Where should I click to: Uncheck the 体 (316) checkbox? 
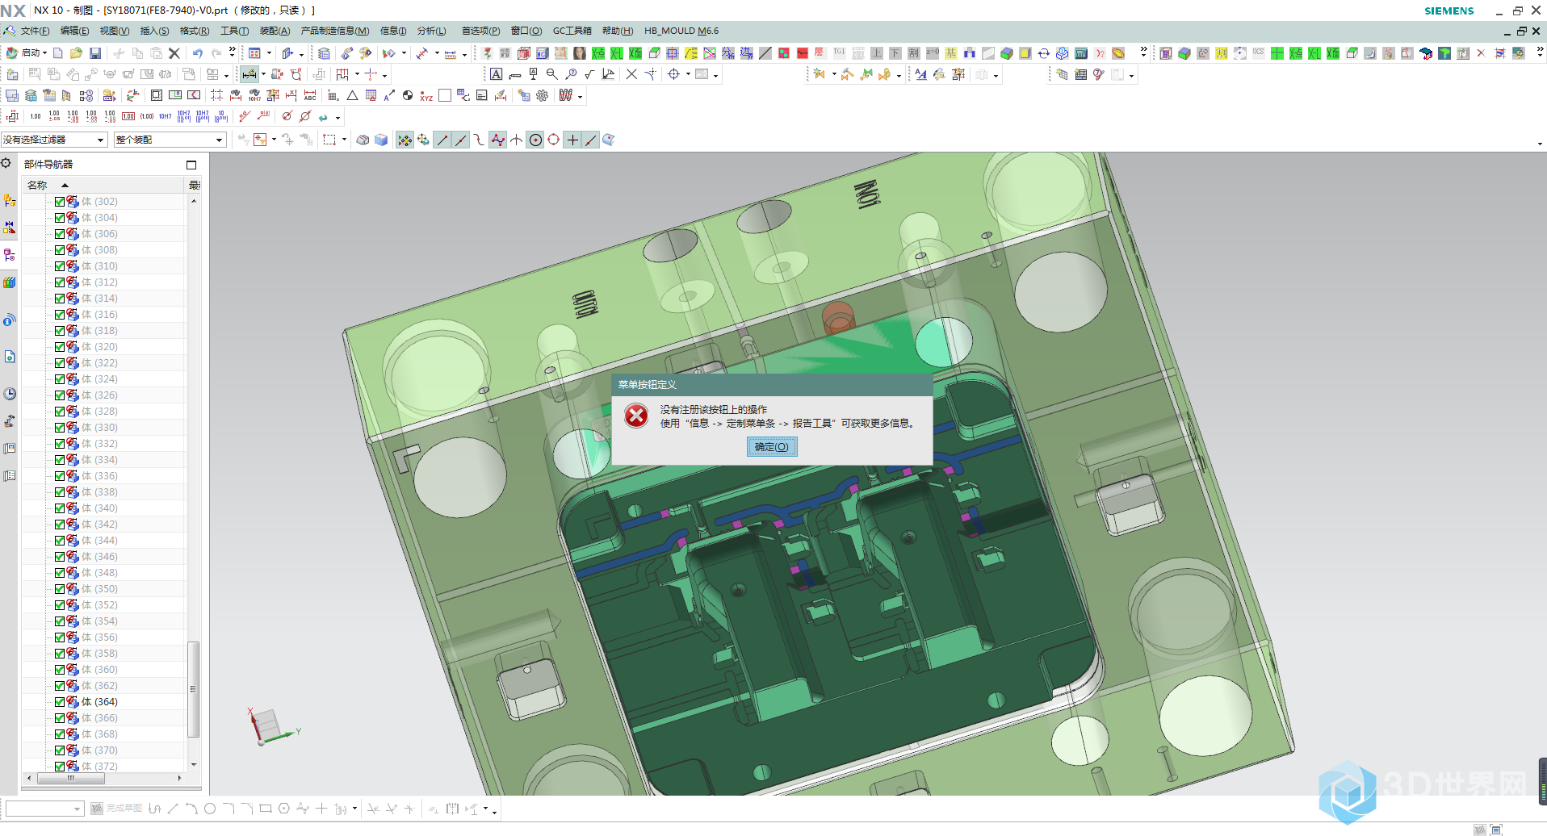point(60,315)
